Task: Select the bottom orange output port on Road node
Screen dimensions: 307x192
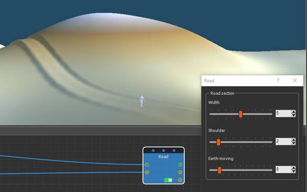Action: click(x=180, y=179)
